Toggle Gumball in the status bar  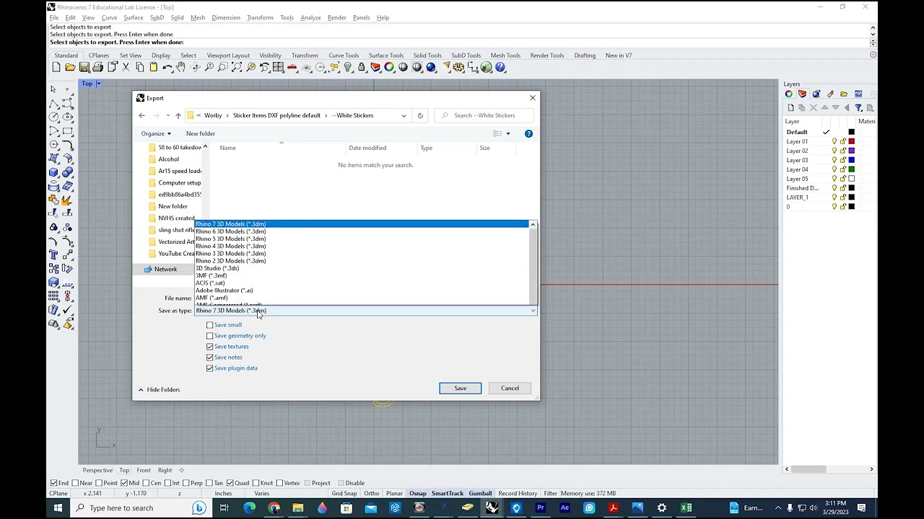(480, 494)
